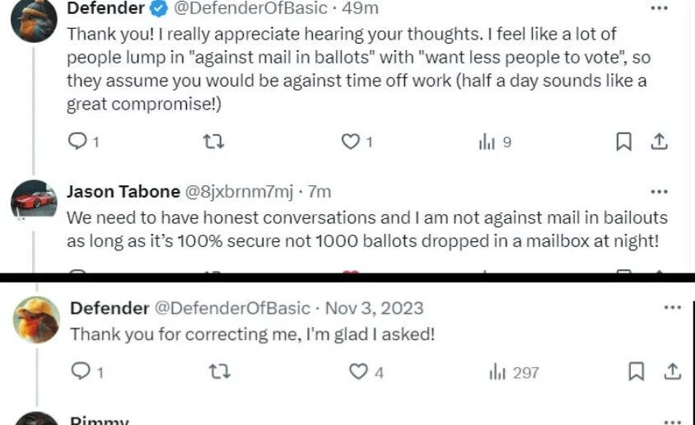The height and width of the screenshot is (425, 695).
Task: Bookmark the first Defender tweet
Action: pos(623,142)
